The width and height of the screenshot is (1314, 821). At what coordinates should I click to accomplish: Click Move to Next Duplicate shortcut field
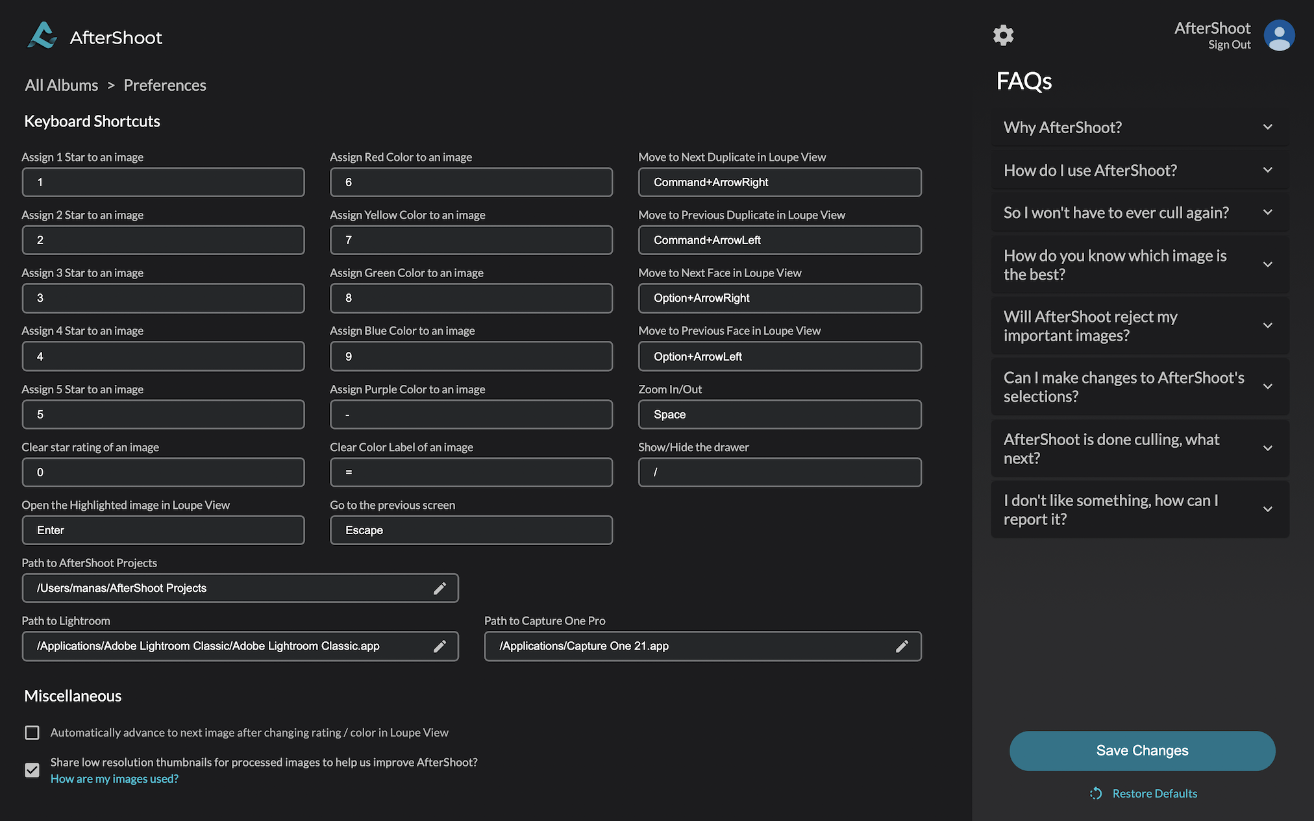[780, 182]
